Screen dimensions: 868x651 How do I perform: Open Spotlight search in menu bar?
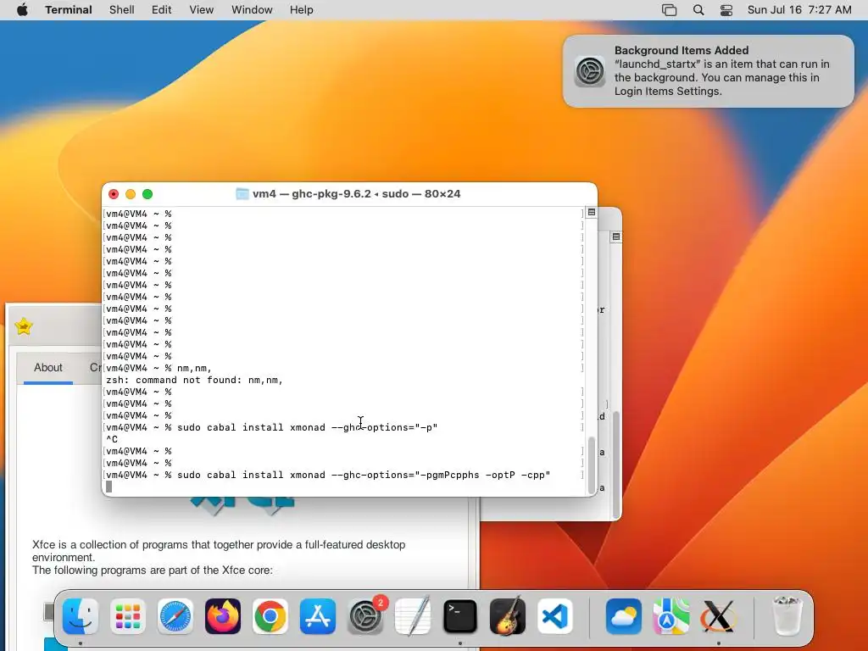pyautogui.click(x=698, y=10)
